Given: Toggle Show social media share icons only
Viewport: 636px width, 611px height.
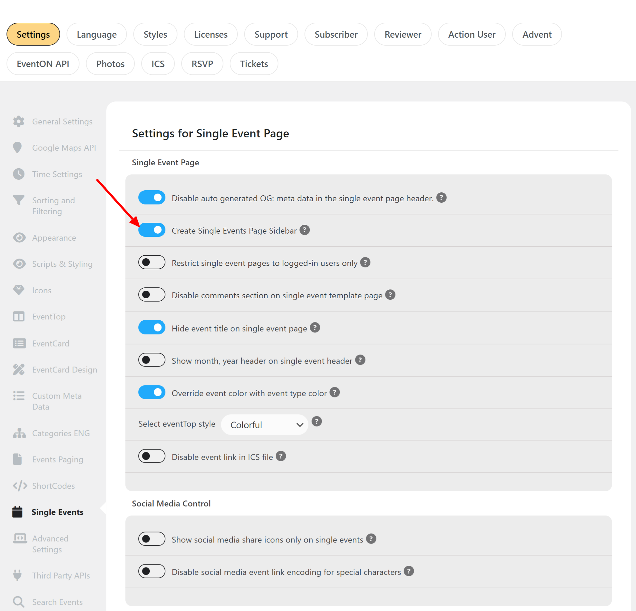Looking at the screenshot, I should [152, 539].
